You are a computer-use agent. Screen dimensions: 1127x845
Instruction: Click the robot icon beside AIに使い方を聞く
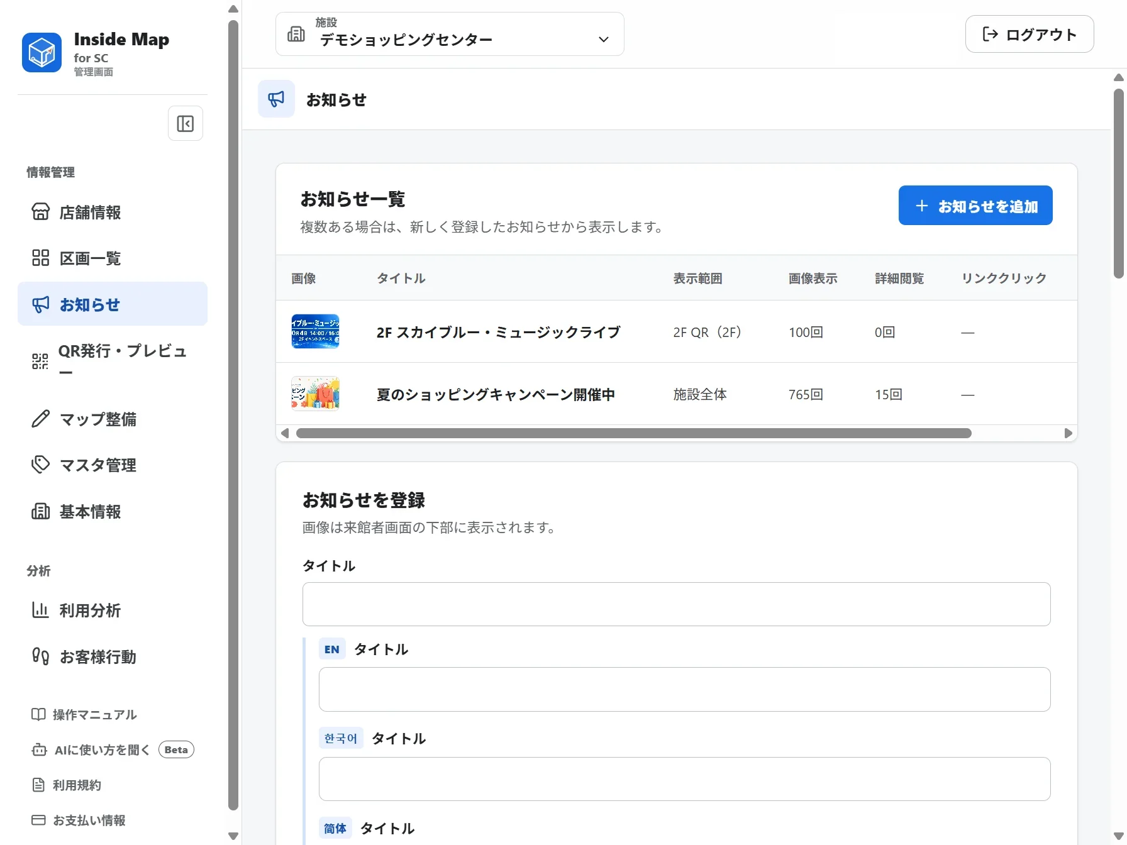pyautogui.click(x=39, y=749)
